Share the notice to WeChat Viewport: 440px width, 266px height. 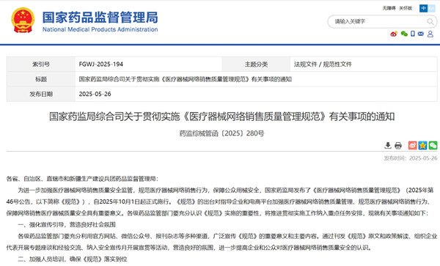click(433, 145)
